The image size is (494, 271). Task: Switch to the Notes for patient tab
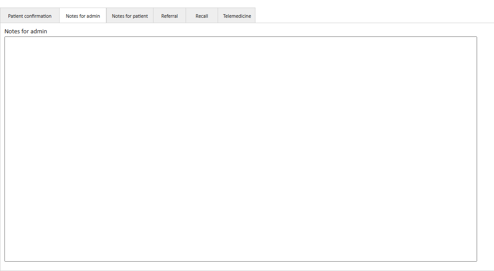point(130,16)
